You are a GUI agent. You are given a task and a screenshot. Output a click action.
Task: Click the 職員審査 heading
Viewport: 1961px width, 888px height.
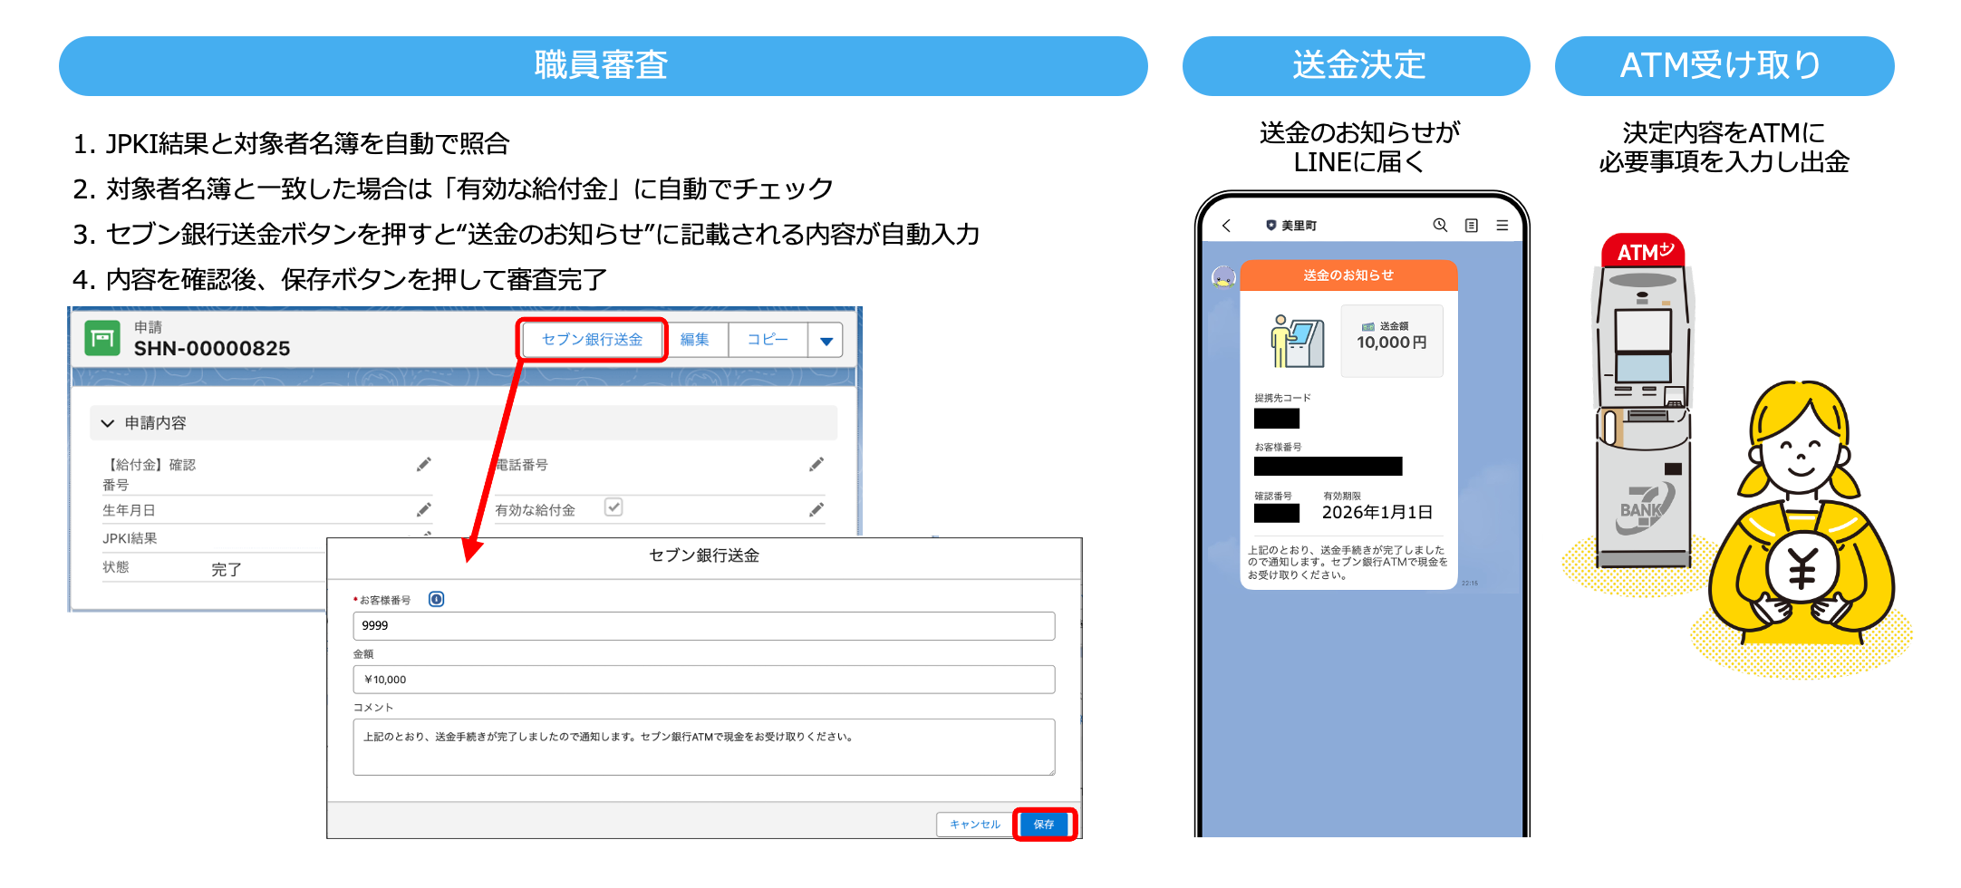tap(602, 65)
